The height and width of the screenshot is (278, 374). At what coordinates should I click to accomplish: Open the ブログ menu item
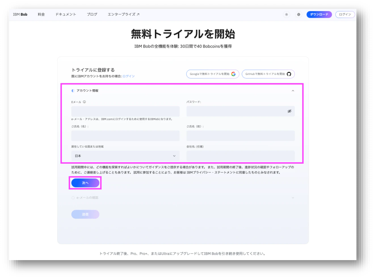(92, 14)
